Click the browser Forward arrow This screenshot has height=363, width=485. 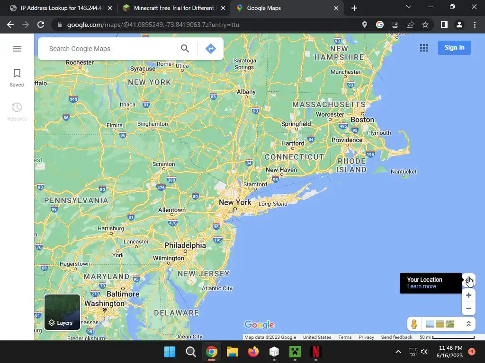point(26,25)
